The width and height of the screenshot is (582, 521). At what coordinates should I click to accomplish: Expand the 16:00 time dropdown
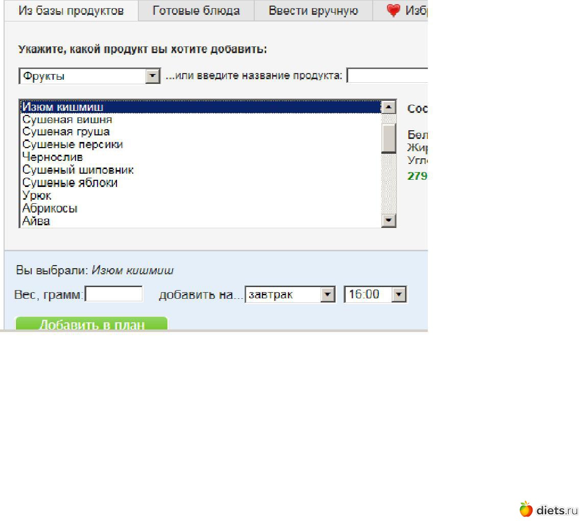click(399, 295)
